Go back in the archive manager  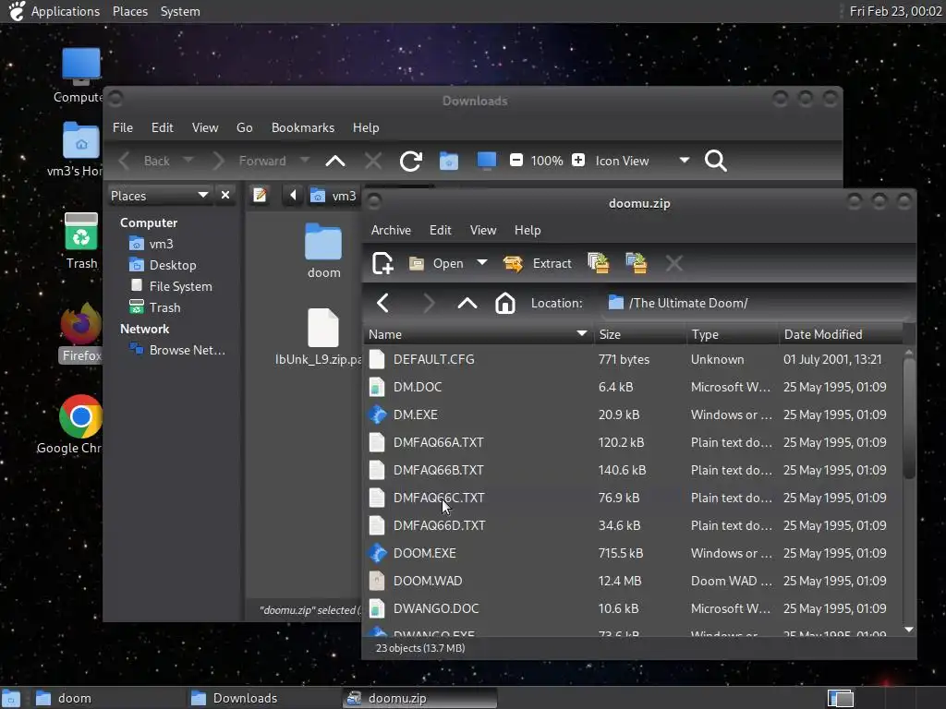point(383,303)
